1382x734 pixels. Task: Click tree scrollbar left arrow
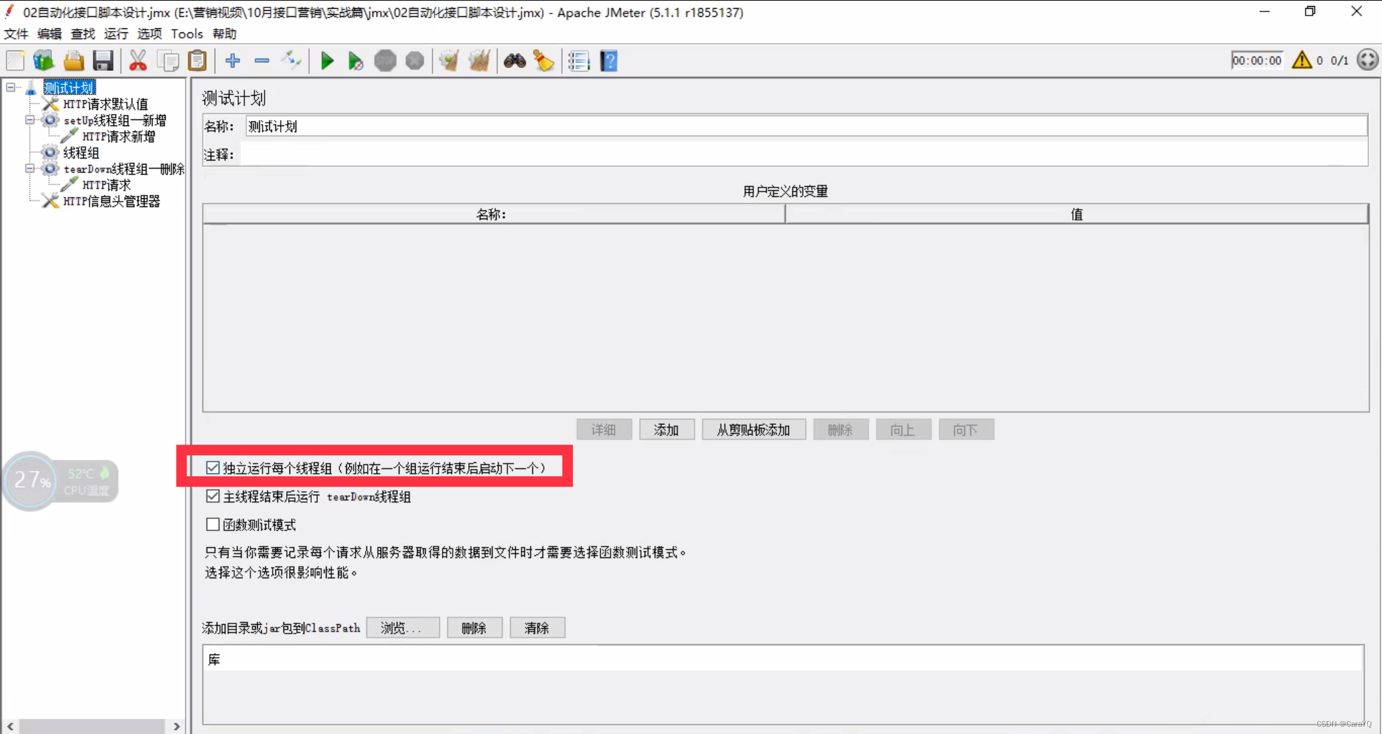point(10,726)
